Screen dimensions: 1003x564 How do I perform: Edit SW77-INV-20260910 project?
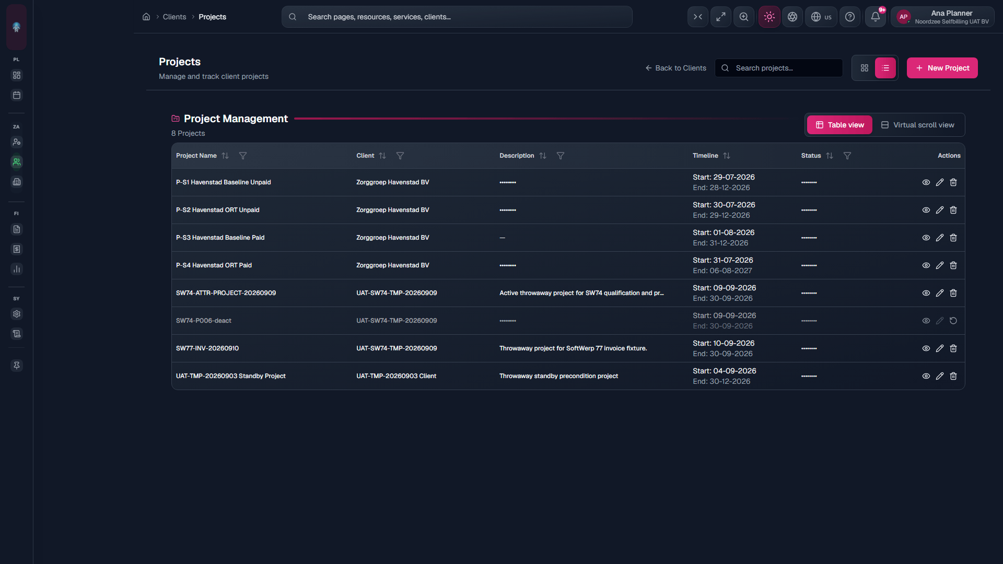[940, 348]
